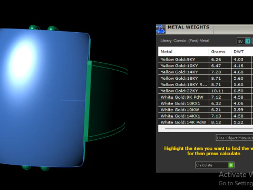The image size is (253, 190).
Task: Click the 8.12 grams cell
Action: (x=220, y=122)
